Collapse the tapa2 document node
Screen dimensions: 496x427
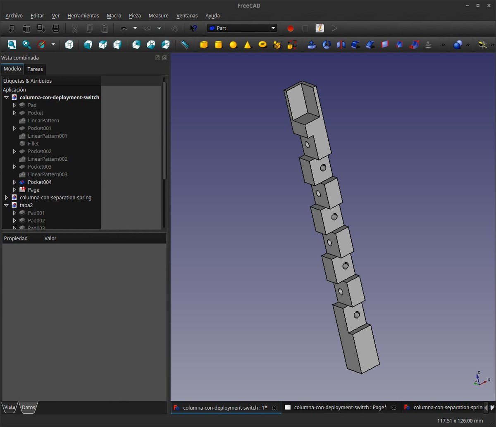(6, 205)
